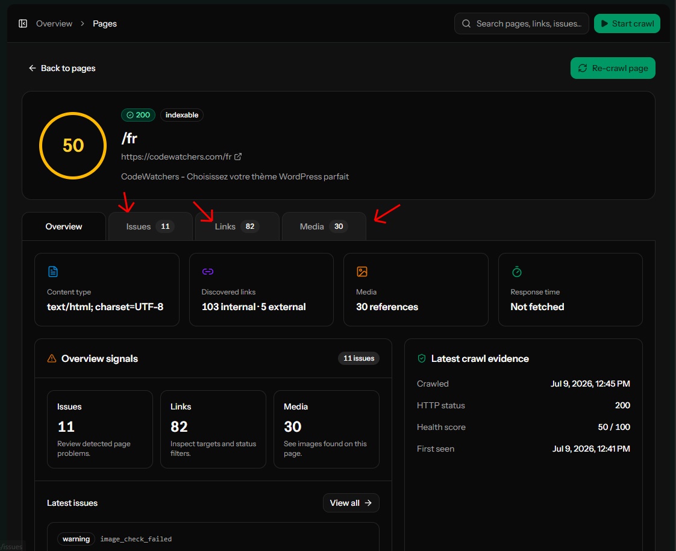Click the 200 status badge
The width and height of the screenshot is (676, 551).
[x=139, y=115]
